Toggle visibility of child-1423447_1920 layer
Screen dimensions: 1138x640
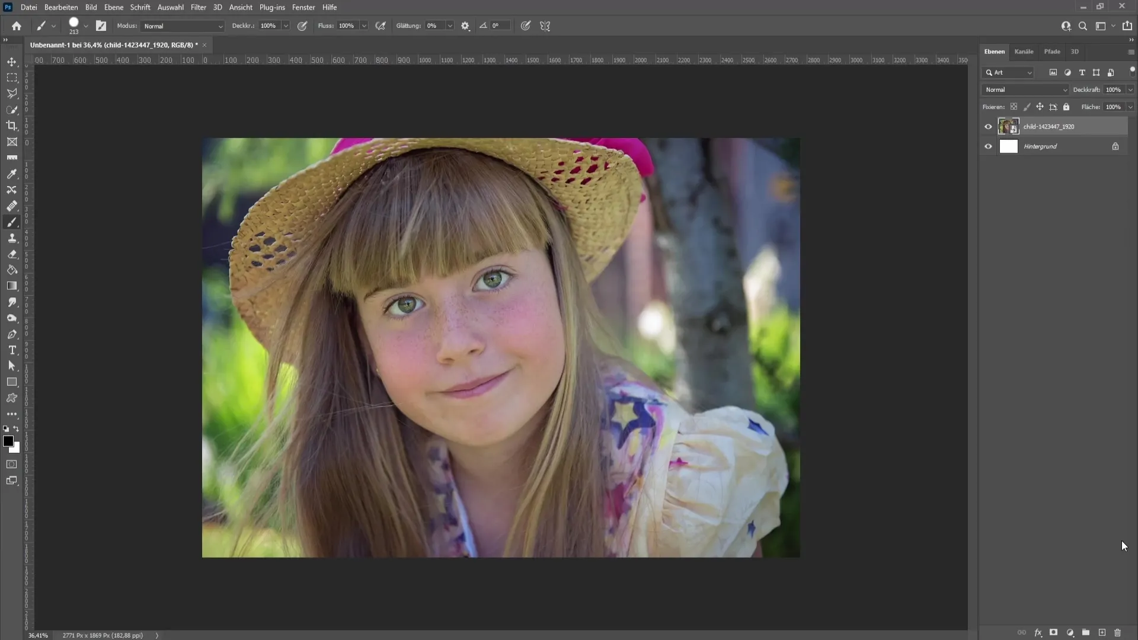[988, 127]
